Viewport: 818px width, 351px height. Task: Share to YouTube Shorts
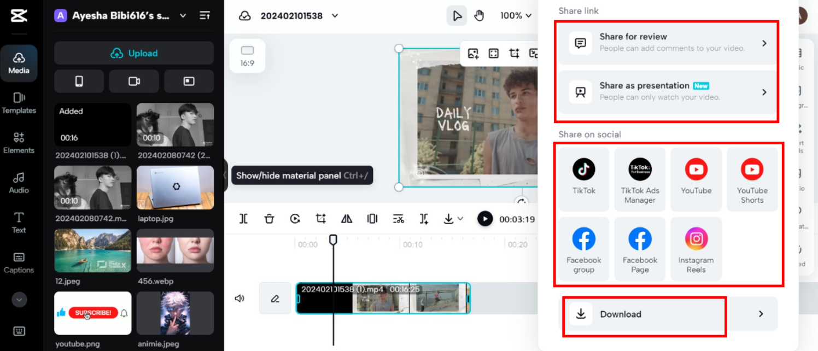point(752,179)
